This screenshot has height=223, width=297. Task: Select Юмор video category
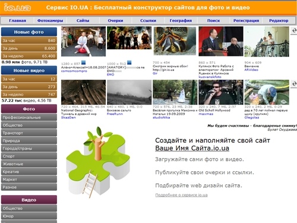click(x=29, y=216)
